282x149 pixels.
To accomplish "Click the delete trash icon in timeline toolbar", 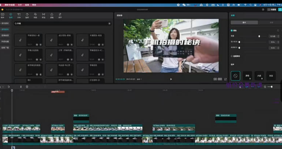I will (27, 87).
